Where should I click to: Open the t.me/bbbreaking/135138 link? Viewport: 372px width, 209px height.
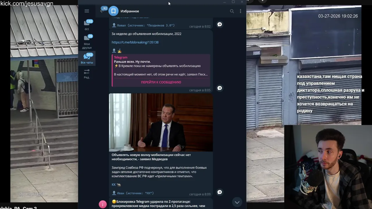point(135,42)
